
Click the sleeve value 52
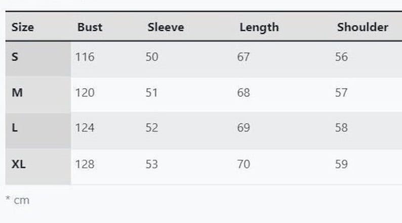[x=152, y=128]
